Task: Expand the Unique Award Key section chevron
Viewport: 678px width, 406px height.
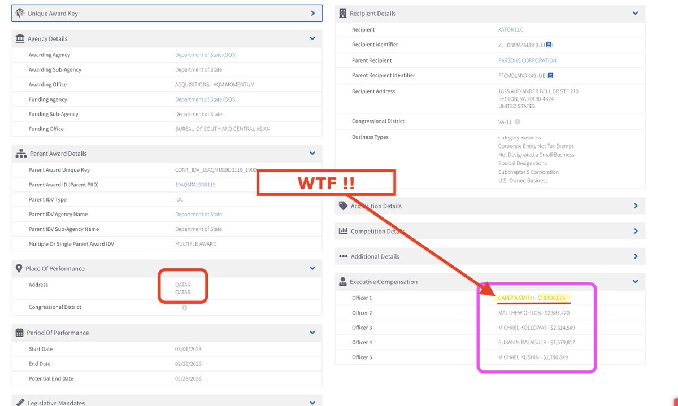Action: (312, 13)
